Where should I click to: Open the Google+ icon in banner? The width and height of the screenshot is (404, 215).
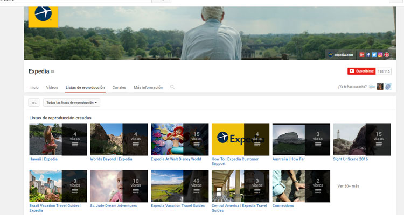[x=362, y=55]
